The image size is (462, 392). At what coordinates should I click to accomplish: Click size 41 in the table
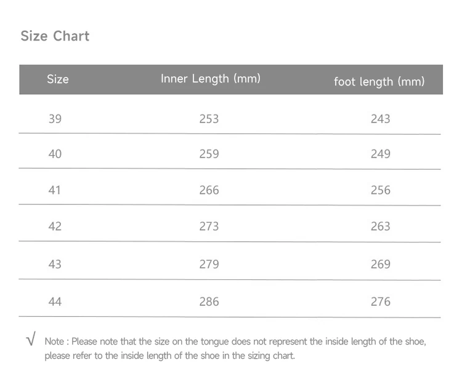(54, 190)
